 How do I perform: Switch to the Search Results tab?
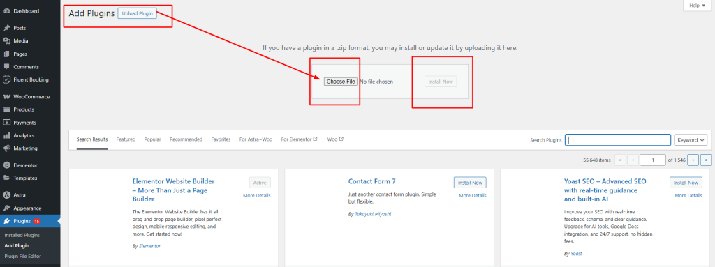92,139
